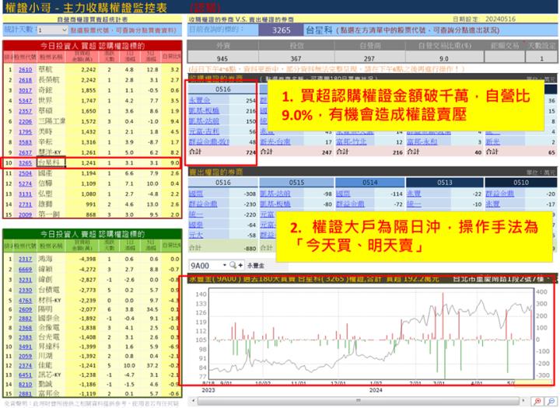Click the 永豐金 label beside the 9A00 box
The width and height of the screenshot is (560, 408).
(x=256, y=266)
